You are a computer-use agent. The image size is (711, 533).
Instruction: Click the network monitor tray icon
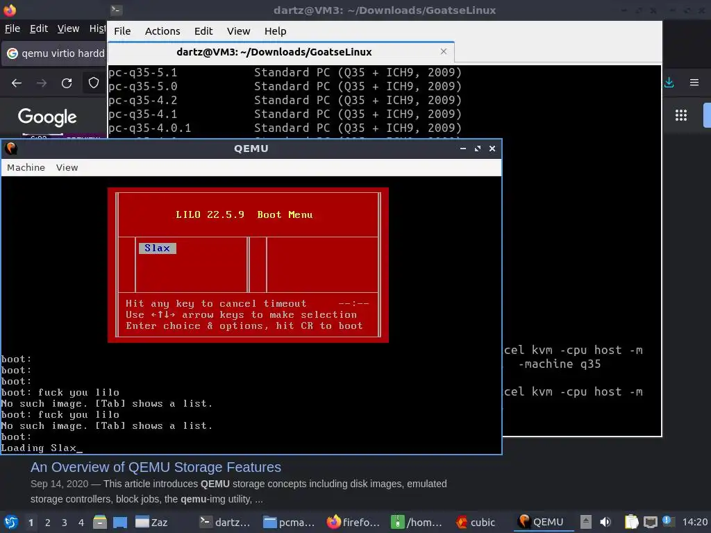650,522
